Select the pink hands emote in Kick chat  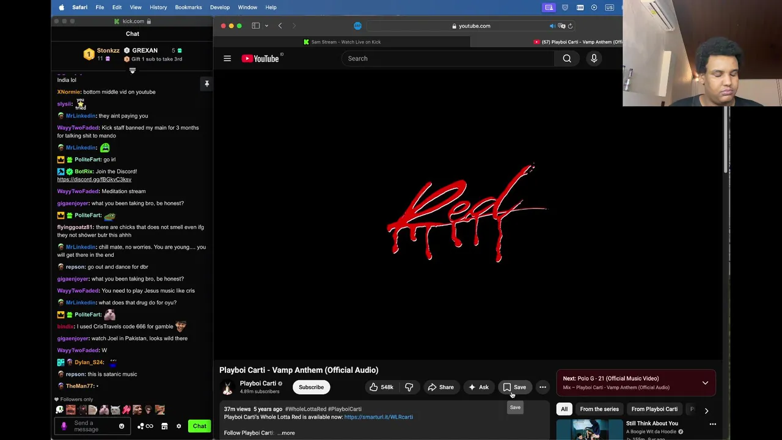(x=126, y=410)
